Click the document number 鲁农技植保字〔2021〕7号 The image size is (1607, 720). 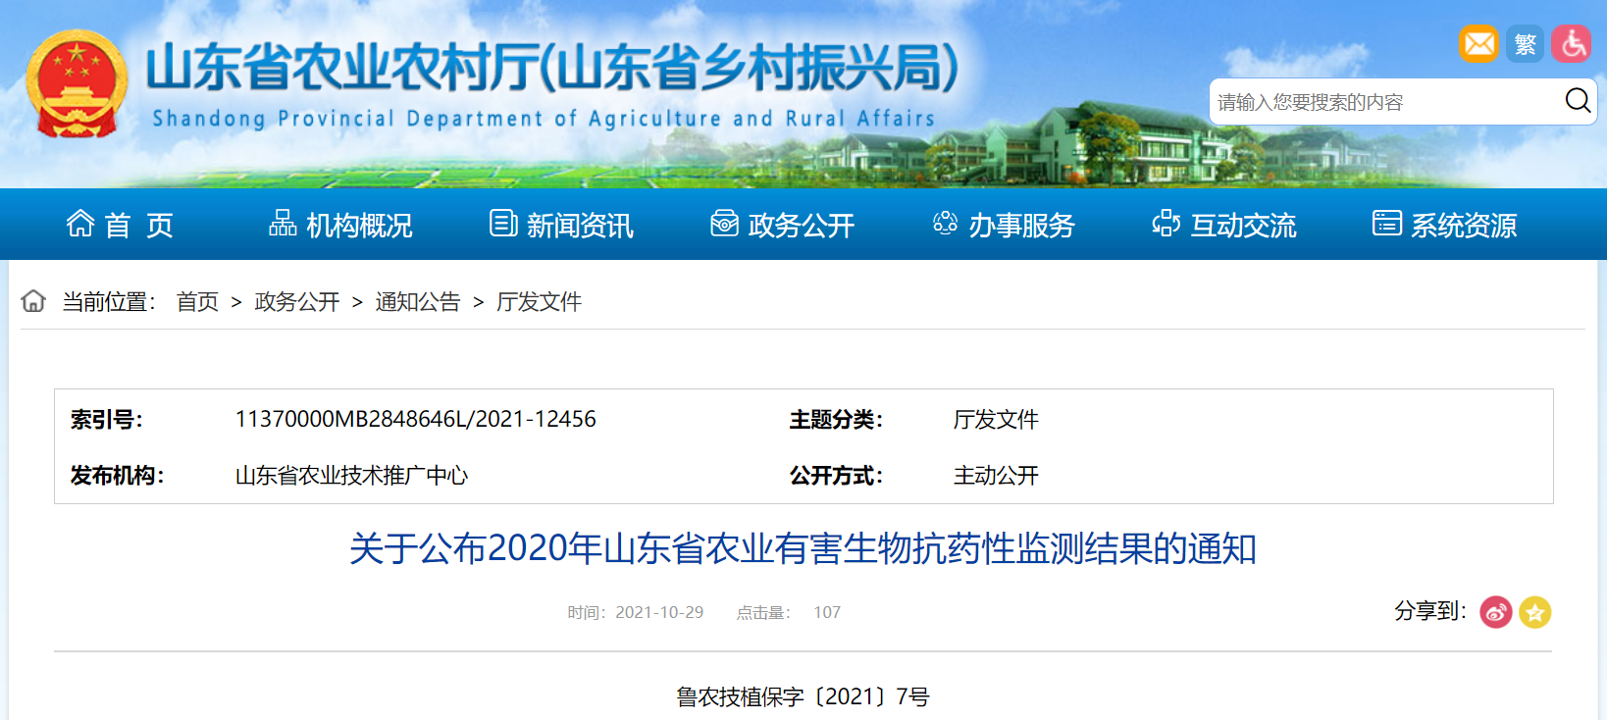803,697
